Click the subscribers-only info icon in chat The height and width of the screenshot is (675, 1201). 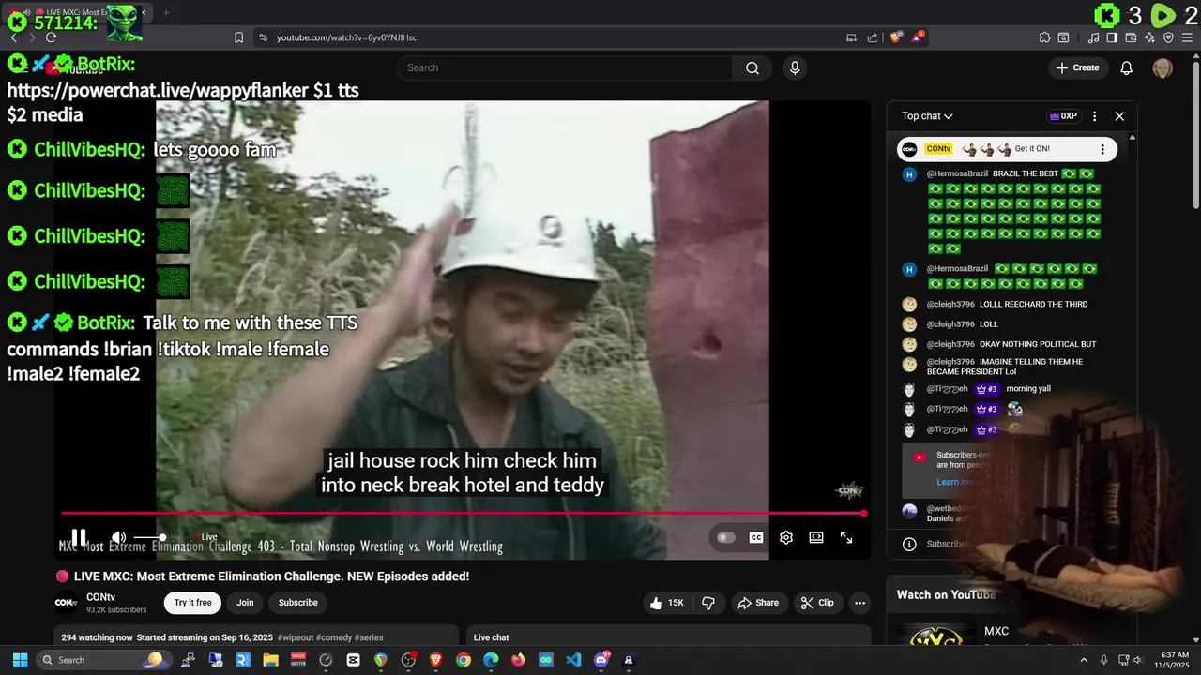pos(909,544)
